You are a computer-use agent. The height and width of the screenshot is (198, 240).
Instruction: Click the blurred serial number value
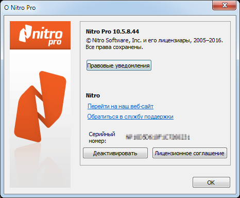[158, 137]
